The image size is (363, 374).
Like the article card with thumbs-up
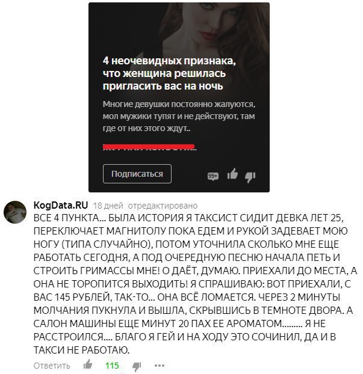click(x=232, y=173)
